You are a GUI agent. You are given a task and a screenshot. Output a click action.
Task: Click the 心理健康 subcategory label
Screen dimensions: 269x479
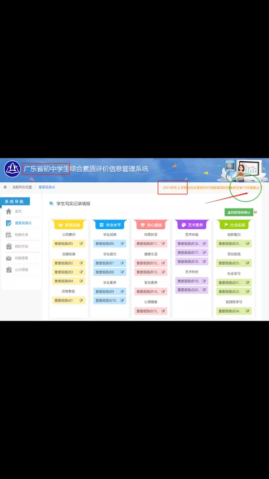pyautogui.click(x=150, y=302)
